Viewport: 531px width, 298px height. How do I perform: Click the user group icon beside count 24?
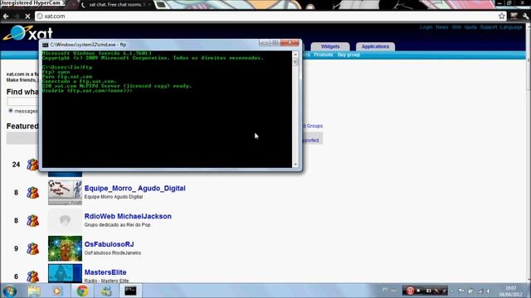click(33, 165)
